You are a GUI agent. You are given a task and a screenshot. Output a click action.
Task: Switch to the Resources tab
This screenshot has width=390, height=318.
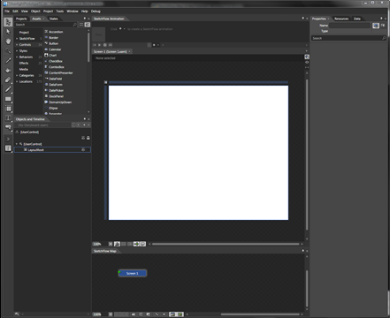pos(341,19)
